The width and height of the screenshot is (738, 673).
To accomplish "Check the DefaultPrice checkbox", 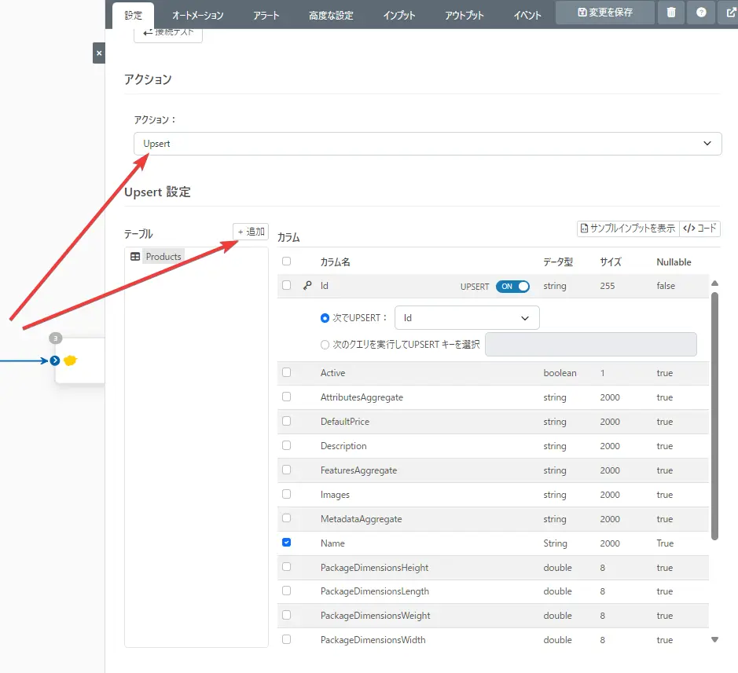I will tap(286, 421).
